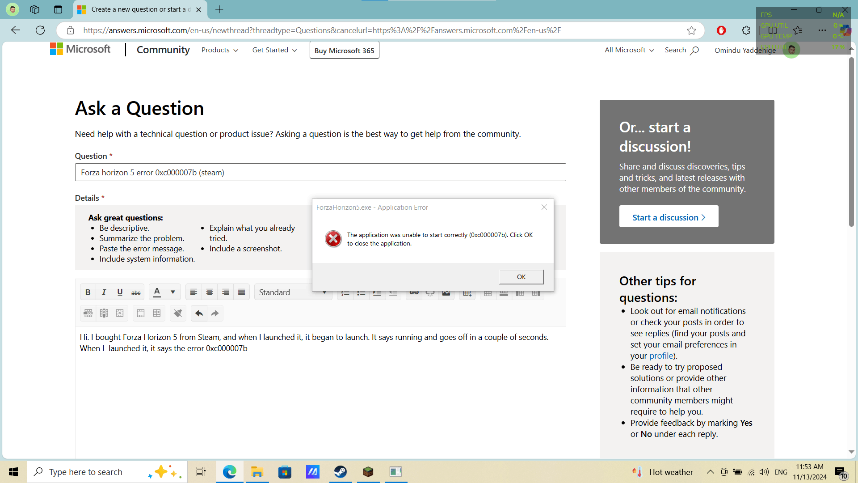Viewport: 858px width, 483px height.
Task: Open the clock showing 11:53 AM
Action: pyautogui.click(x=810, y=472)
